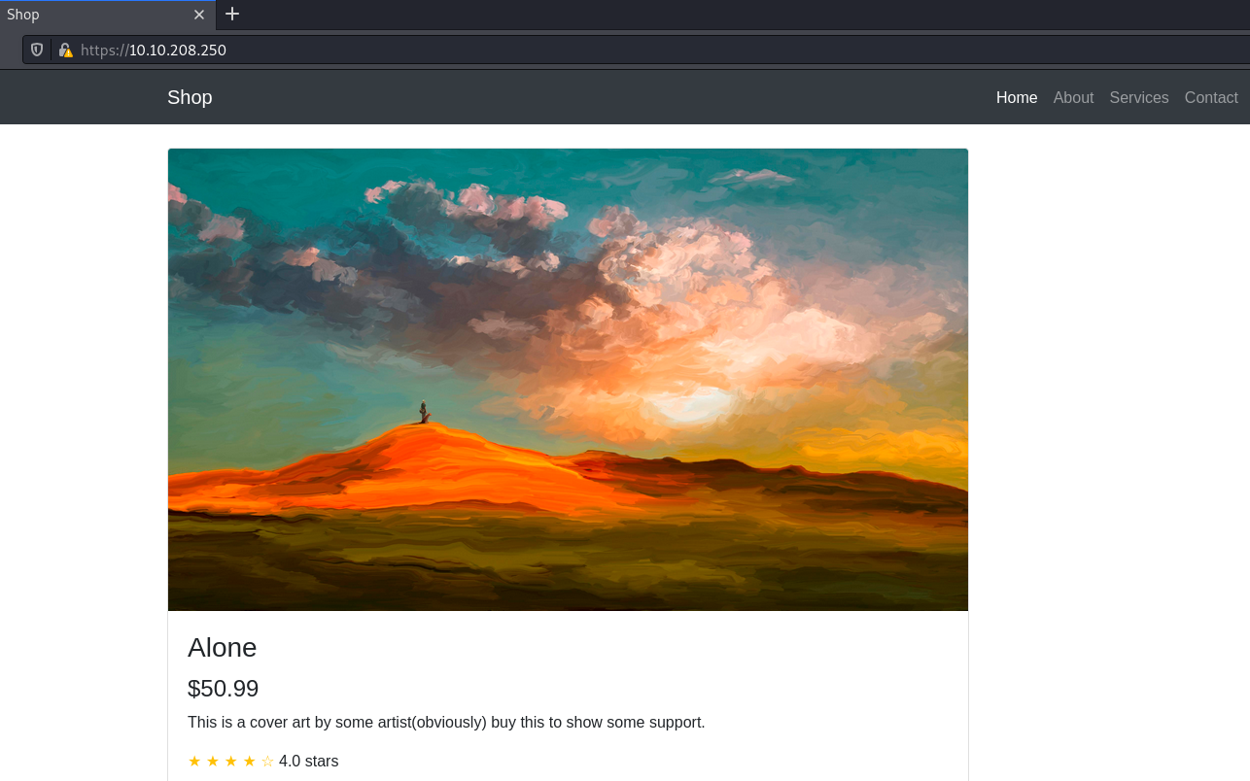1250x781 pixels.
Task: Open the Contact page
Action: click(1211, 97)
